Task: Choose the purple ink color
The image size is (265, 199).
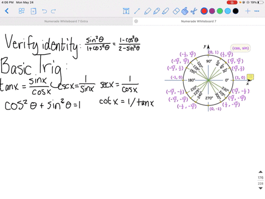Action: tap(212, 11)
